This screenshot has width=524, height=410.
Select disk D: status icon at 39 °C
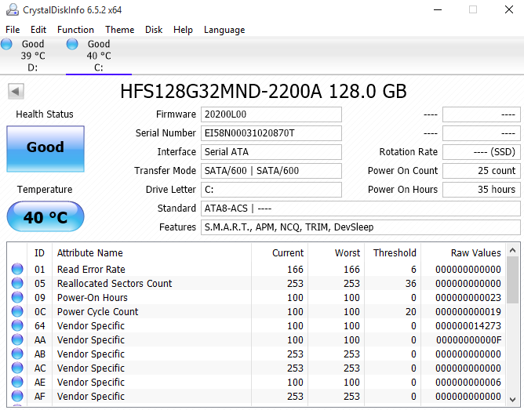pos(7,45)
